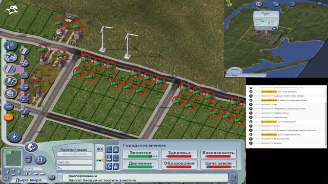Open the My Sims mode button
Image resolution: width=328 pixels, height=184 pixels.
pyautogui.click(x=40, y=160)
